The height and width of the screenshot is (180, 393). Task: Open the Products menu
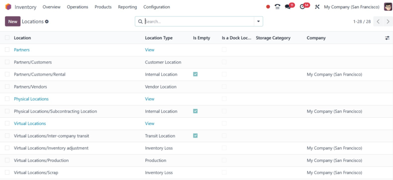[x=103, y=7]
